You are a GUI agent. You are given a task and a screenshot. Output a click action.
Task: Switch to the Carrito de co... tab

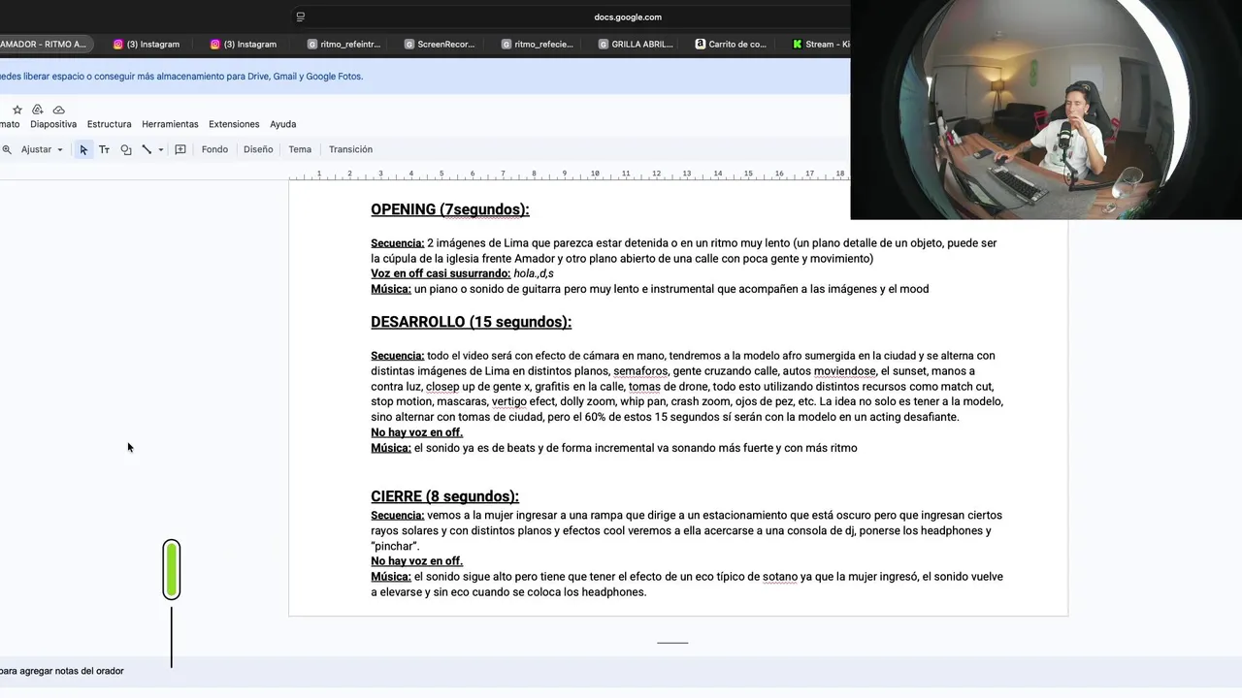click(731, 44)
